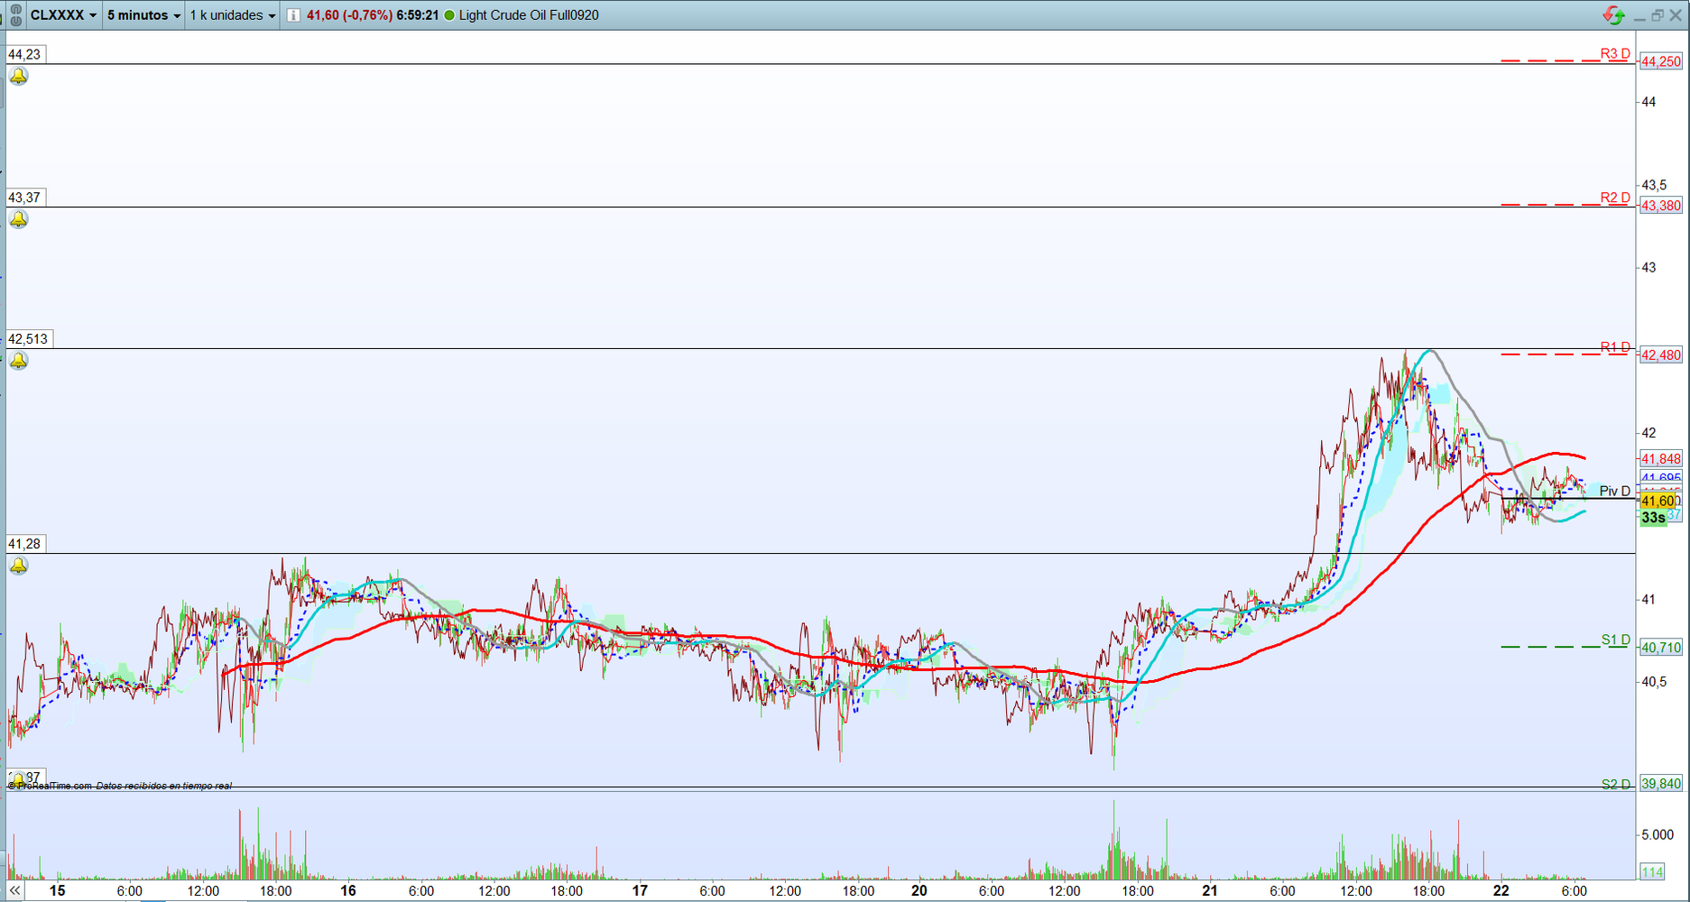Click the R3 D price tag 44,250
1690x902 pixels.
(1660, 61)
